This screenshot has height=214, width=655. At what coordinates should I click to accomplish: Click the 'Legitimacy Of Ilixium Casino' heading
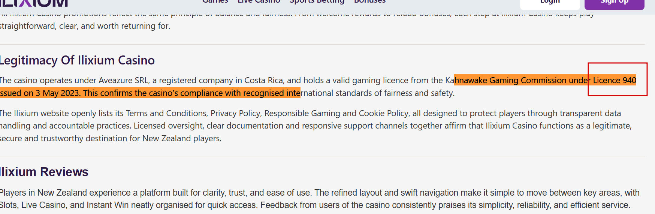click(77, 60)
